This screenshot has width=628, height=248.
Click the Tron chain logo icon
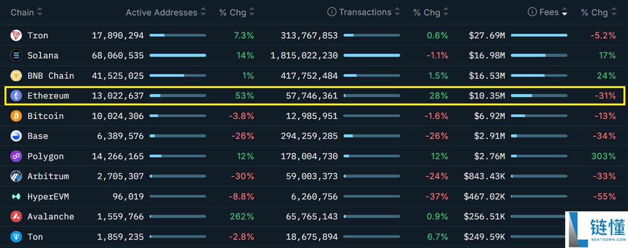[x=16, y=36]
